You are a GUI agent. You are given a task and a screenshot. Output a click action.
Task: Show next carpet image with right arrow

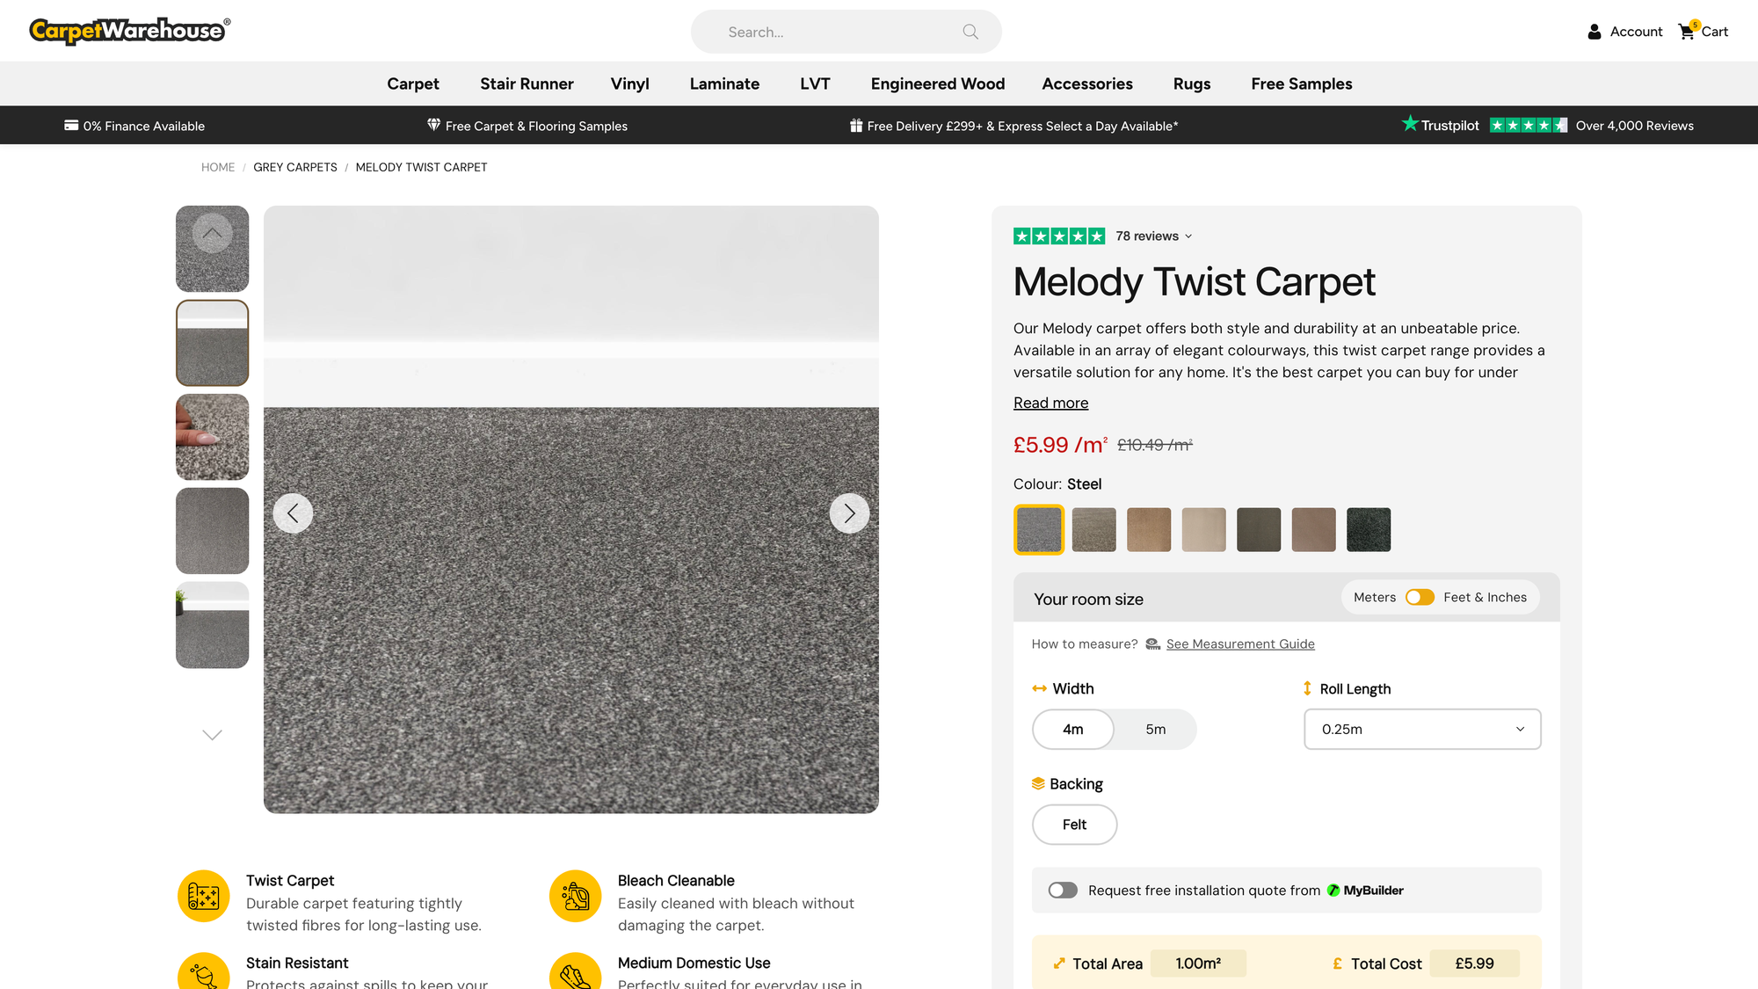[849, 513]
